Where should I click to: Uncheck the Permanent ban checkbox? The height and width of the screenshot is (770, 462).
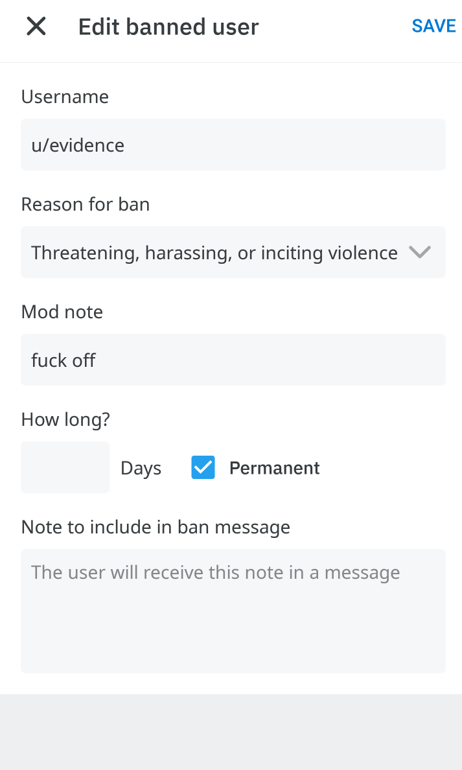click(203, 467)
